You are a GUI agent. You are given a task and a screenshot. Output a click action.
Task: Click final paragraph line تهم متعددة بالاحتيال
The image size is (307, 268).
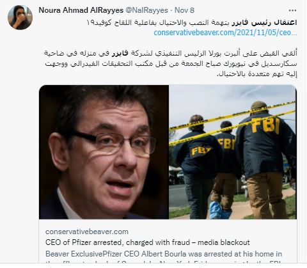click(x=256, y=74)
